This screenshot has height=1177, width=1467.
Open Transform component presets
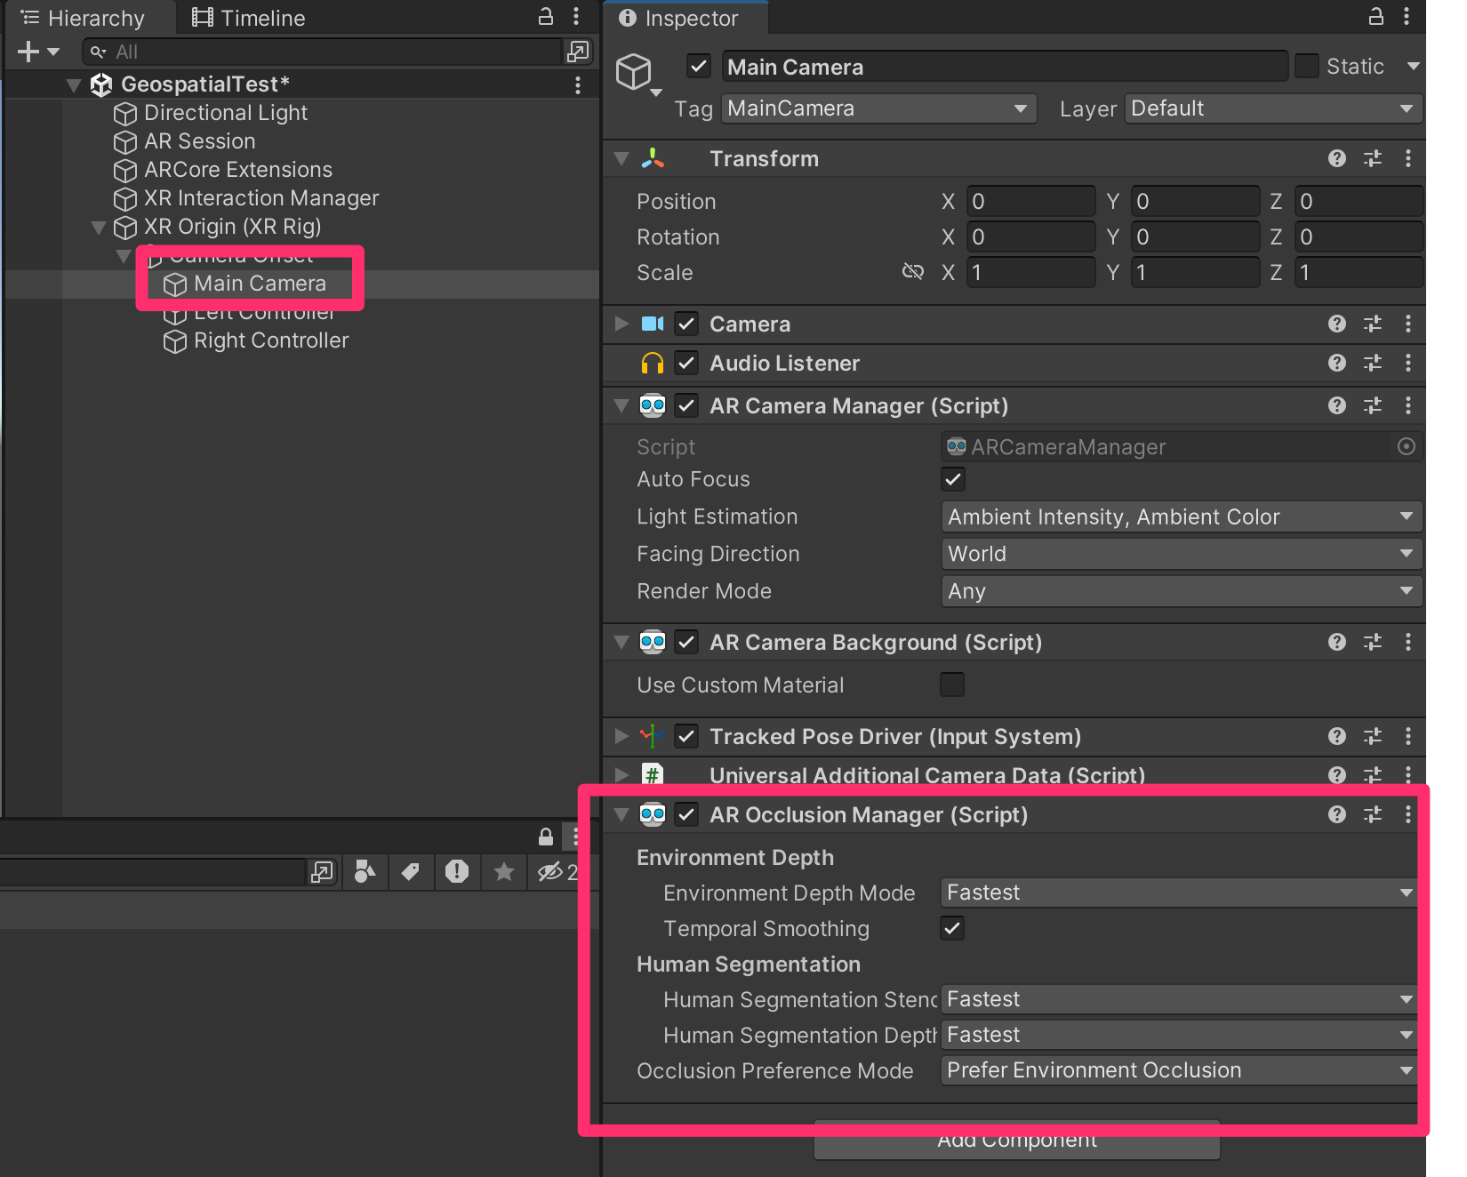1373,158
